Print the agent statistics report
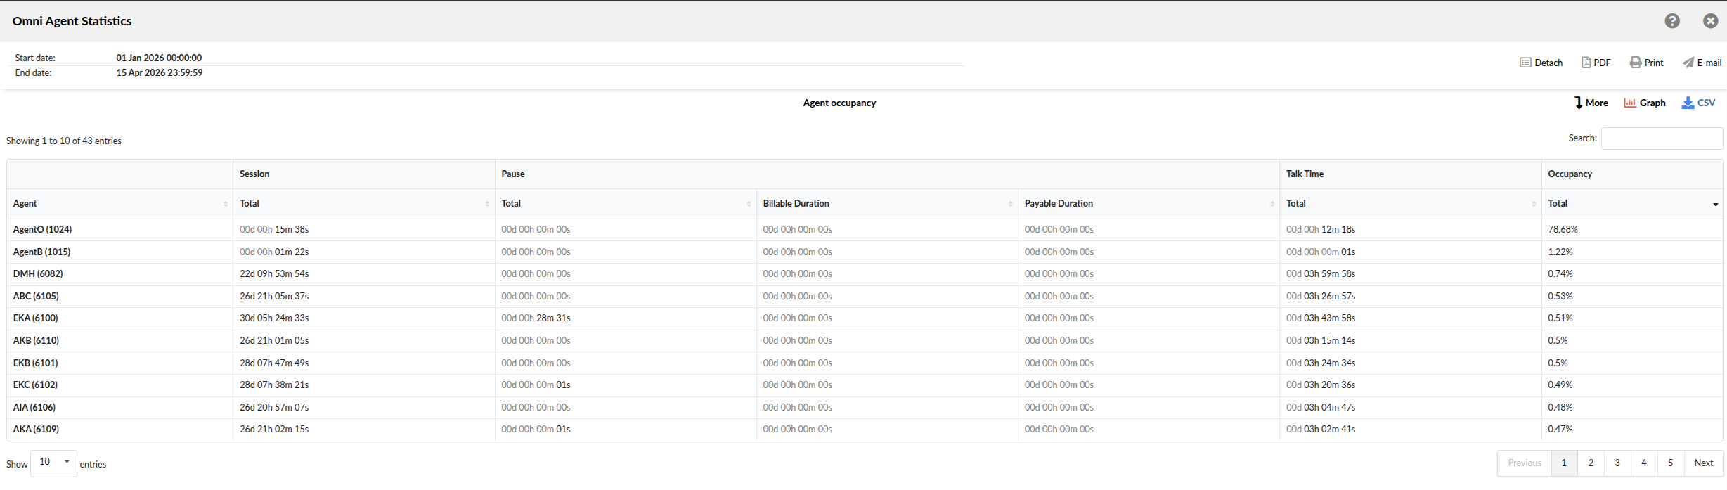This screenshot has width=1727, height=490. point(1646,63)
